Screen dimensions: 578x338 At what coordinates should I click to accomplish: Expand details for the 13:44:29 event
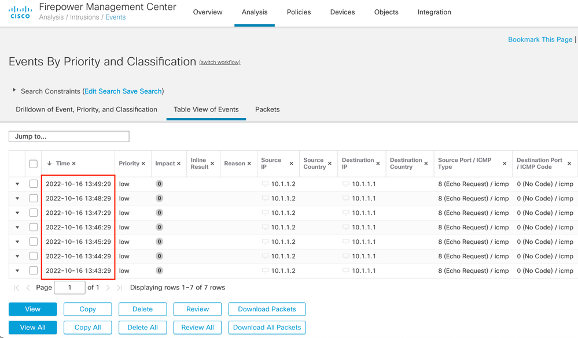(x=17, y=257)
